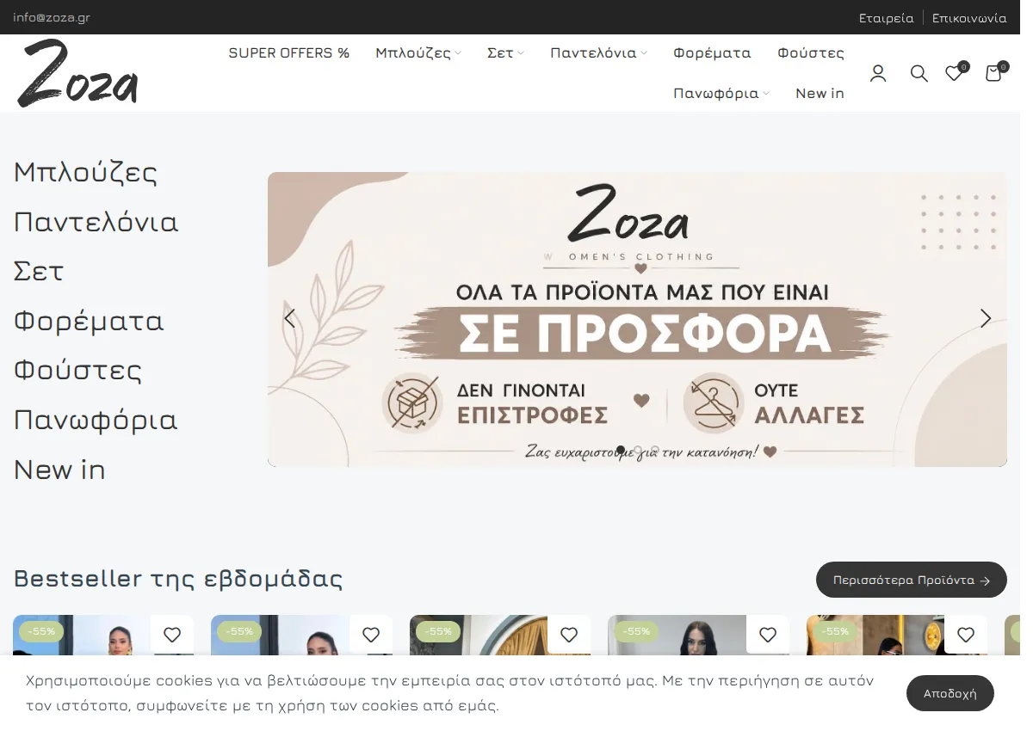The width and height of the screenshot is (1033, 731).
Task: Open New in from sidebar list
Action: [x=59, y=470]
